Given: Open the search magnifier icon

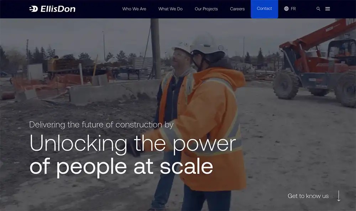Looking at the screenshot, I should click(318, 9).
